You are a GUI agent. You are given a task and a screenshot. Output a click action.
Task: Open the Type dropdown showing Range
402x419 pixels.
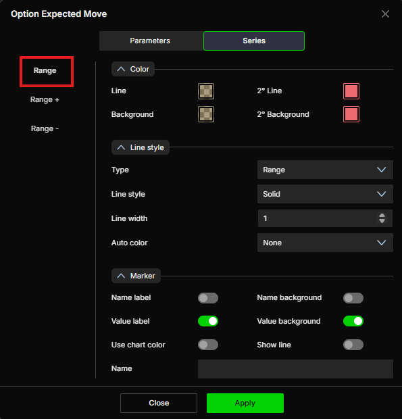pos(325,170)
